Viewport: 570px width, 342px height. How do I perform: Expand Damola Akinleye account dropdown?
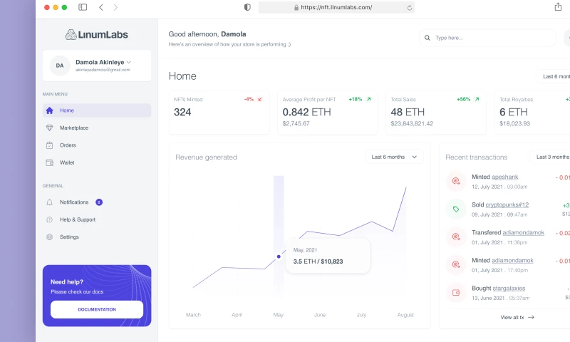pyautogui.click(x=129, y=63)
